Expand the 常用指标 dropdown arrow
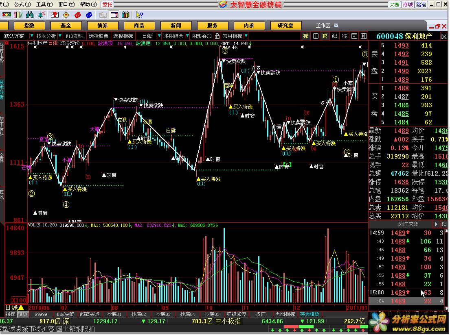 (246, 36)
